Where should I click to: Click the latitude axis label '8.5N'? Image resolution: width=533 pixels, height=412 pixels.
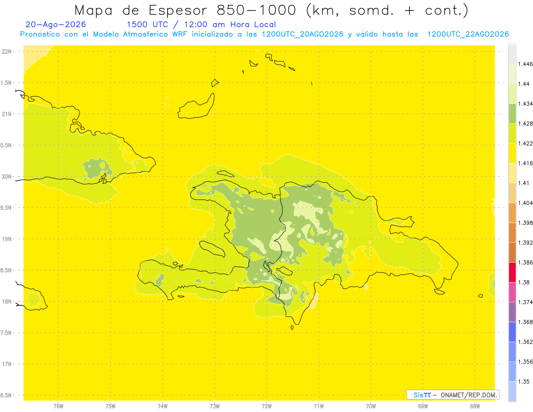[6, 270]
